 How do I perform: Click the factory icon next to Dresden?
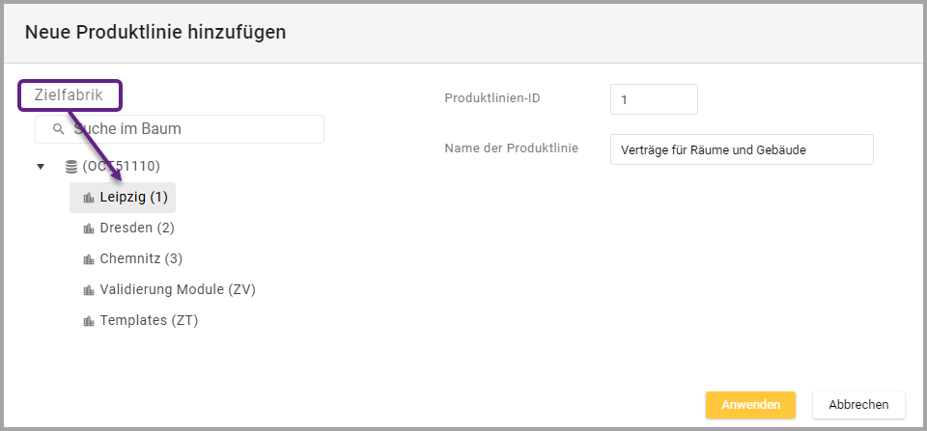(89, 229)
